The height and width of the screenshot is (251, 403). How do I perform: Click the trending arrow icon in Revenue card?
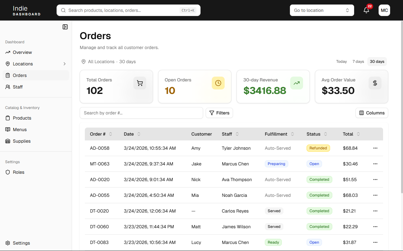297,83
